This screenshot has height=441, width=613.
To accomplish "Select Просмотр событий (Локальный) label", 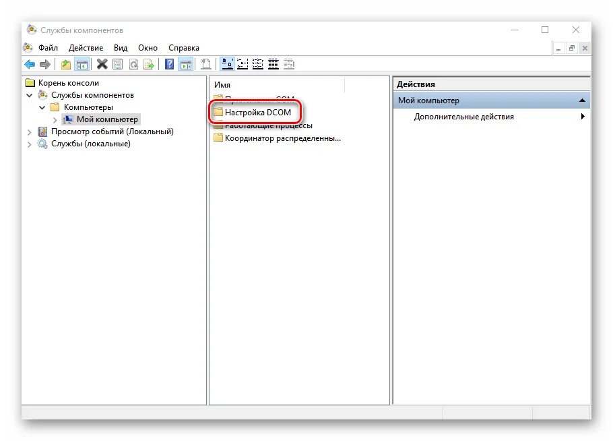I will coord(112,131).
